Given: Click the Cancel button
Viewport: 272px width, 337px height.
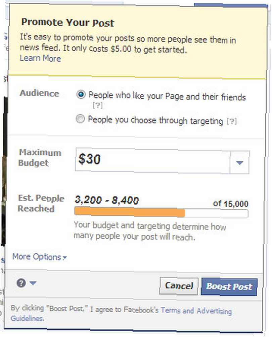Looking at the screenshot, I should point(179,286).
